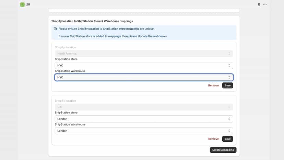
Task: Open the ShipStation Warehouse dropdown showing London
Action: [x=144, y=131]
